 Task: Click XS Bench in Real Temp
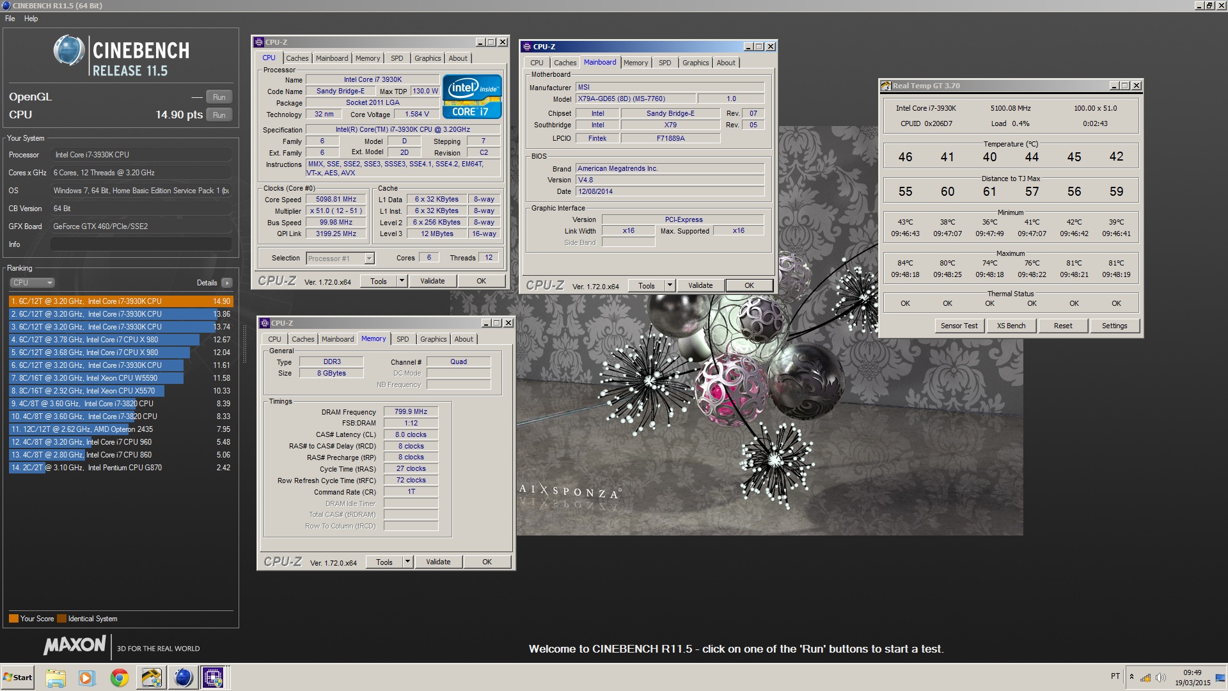[x=1011, y=326]
